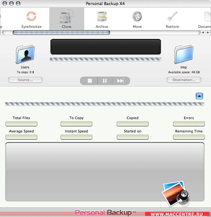
Task: Select the Restore wrench icon
Action: pyautogui.click(x=172, y=16)
